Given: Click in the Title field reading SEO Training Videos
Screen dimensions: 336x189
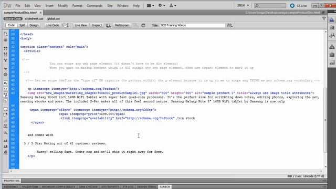Looking at the screenshot, I should pyautogui.click(x=193, y=25).
